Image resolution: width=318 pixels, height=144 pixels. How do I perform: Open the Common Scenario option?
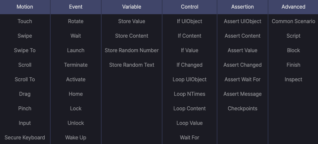click(x=293, y=21)
